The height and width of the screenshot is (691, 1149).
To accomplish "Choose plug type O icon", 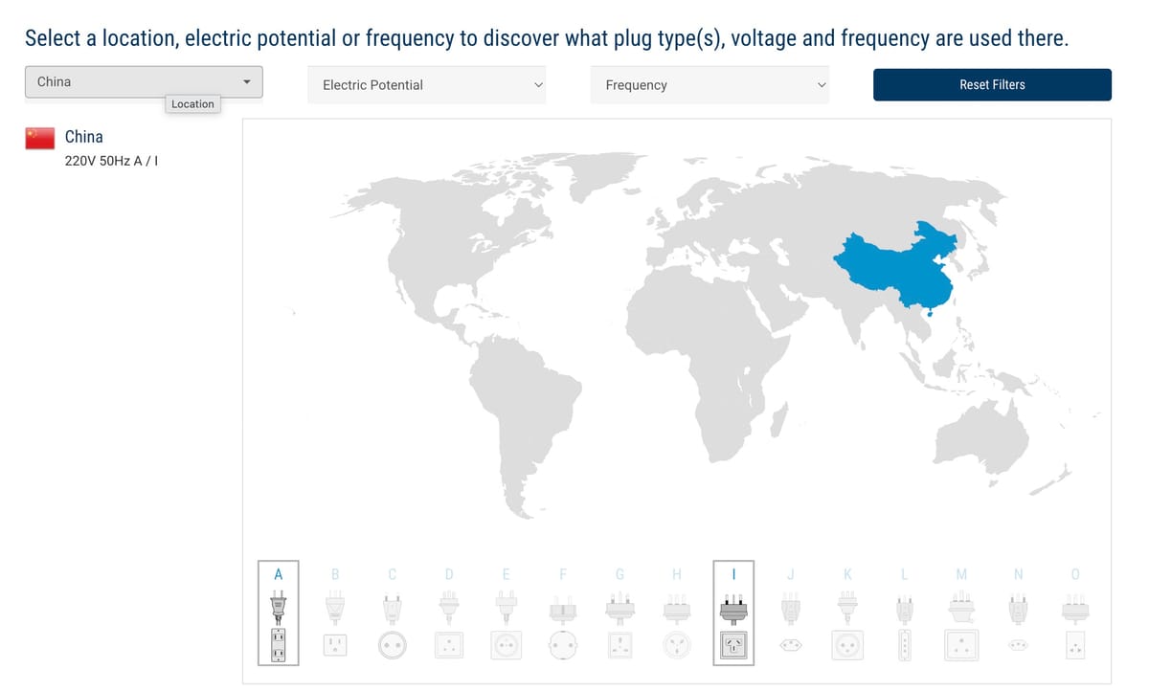I will coord(1075,613).
